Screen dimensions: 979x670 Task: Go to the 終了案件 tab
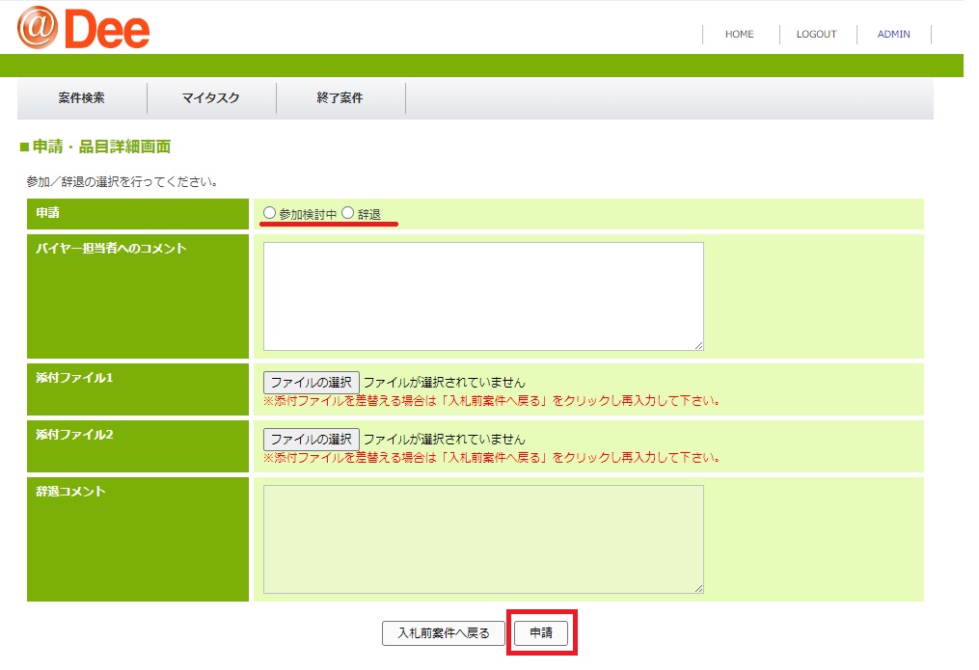click(340, 98)
